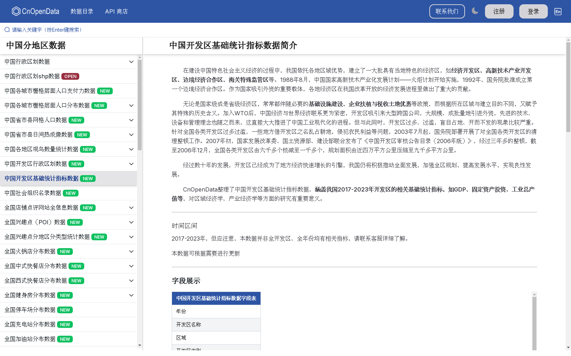Click main page scrollbar thumb
The image size is (571, 356).
tap(568, 87)
